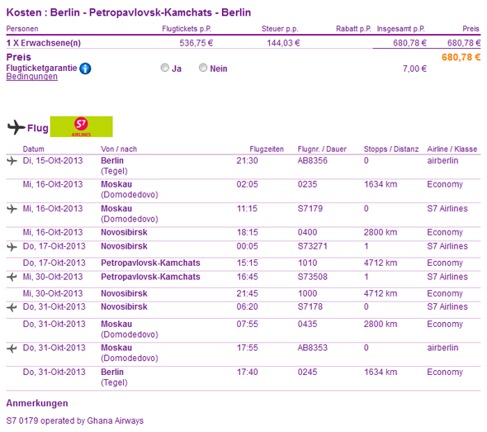Click the Steuer p.p. column header
Screen dimensions: 487x432
(280, 29)
